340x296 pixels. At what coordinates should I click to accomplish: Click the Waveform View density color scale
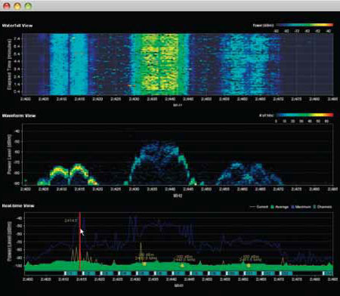[x=304, y=116]
